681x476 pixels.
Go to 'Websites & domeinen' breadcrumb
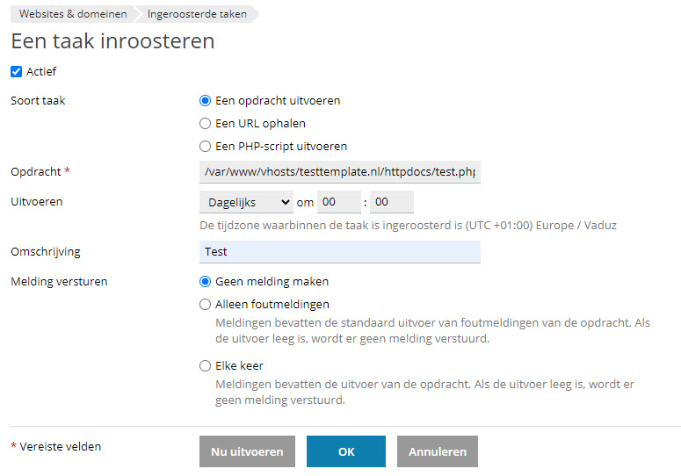(73, 14)
